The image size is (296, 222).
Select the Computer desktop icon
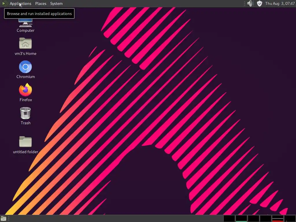coord(25,23)
